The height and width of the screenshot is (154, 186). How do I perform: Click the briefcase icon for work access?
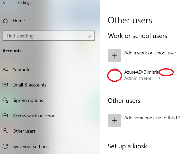point(5,115)
